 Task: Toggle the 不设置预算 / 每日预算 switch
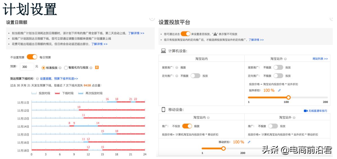pyautogui.click(x=32, y=57)
